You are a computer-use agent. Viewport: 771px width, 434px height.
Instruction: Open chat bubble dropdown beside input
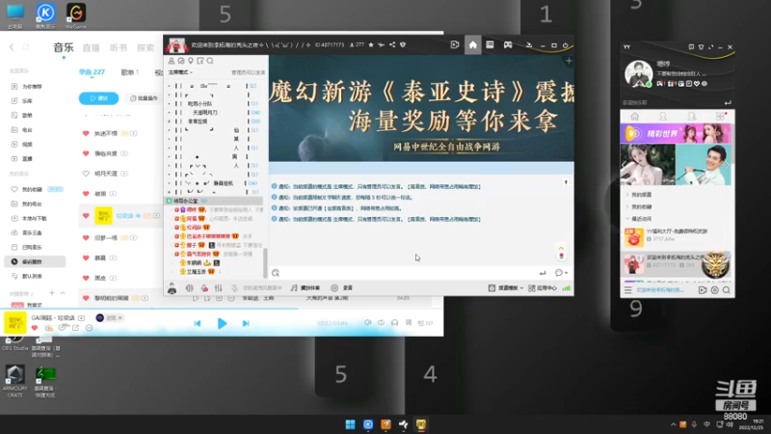click(x=561, y=273)
